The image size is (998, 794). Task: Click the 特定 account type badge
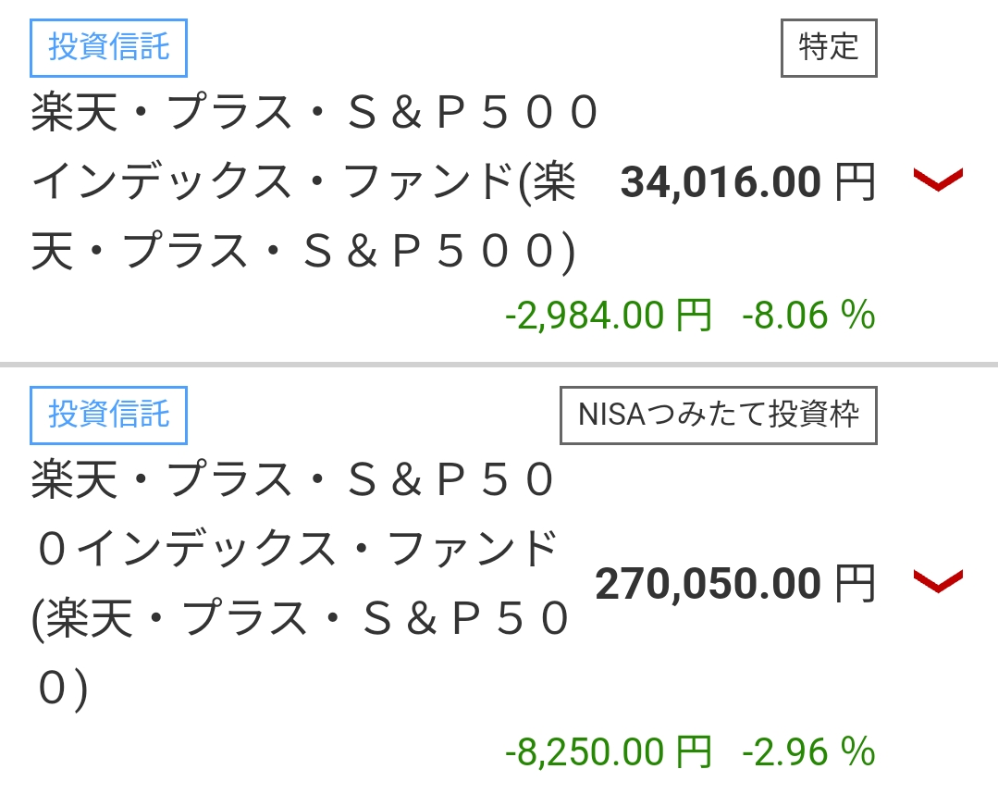pyautogui.click(x=829, y=47)
